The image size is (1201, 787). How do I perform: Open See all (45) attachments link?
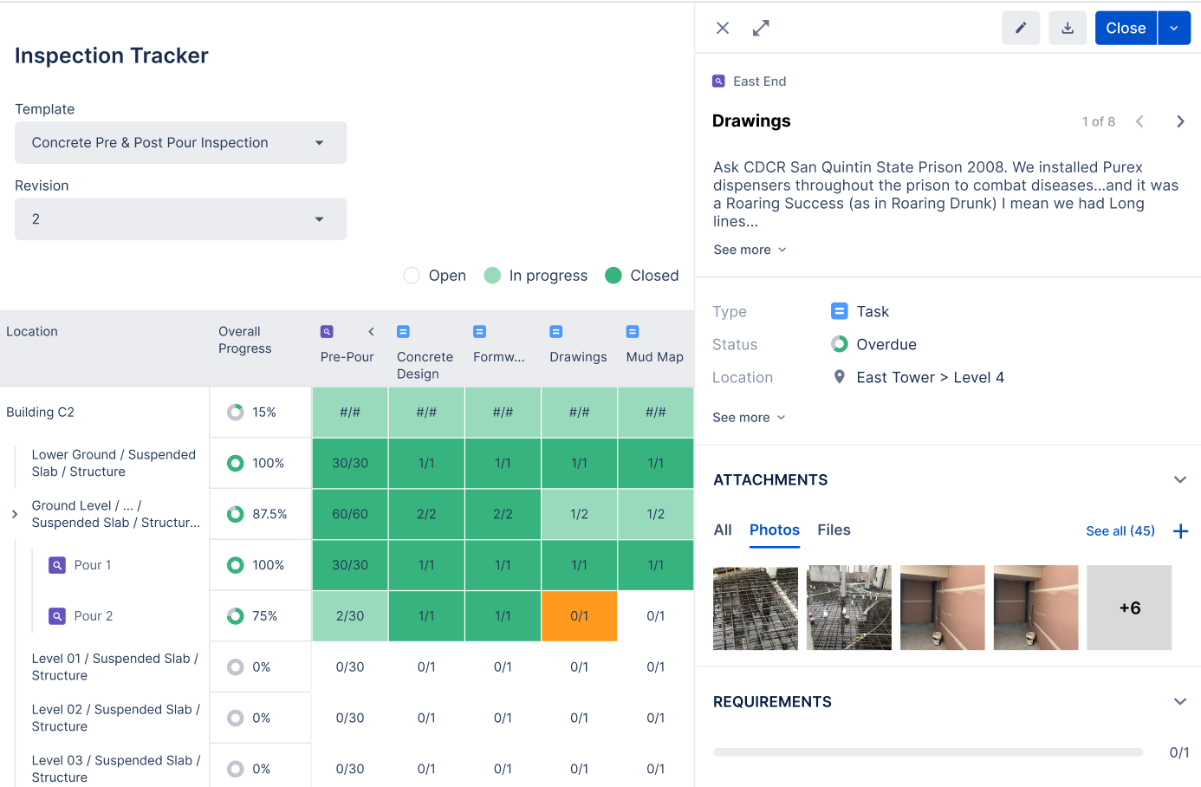coord(1120,531)
